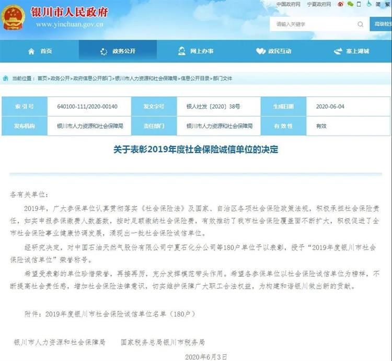The image size is (392, 361).
Task: Open the 塞上湖城 navigation tab
Action: point(352,51)
